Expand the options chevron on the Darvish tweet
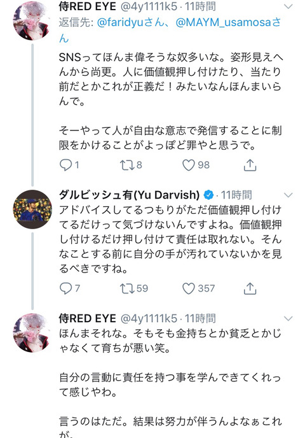 288,195
